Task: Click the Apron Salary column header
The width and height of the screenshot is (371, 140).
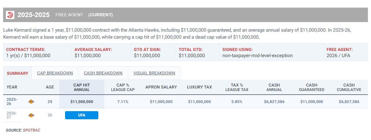Action: point(161,87)
